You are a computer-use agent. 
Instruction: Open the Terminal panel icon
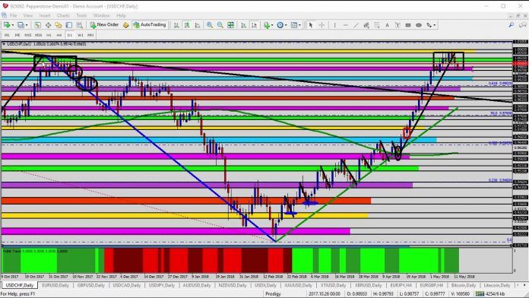coord(69,25)
